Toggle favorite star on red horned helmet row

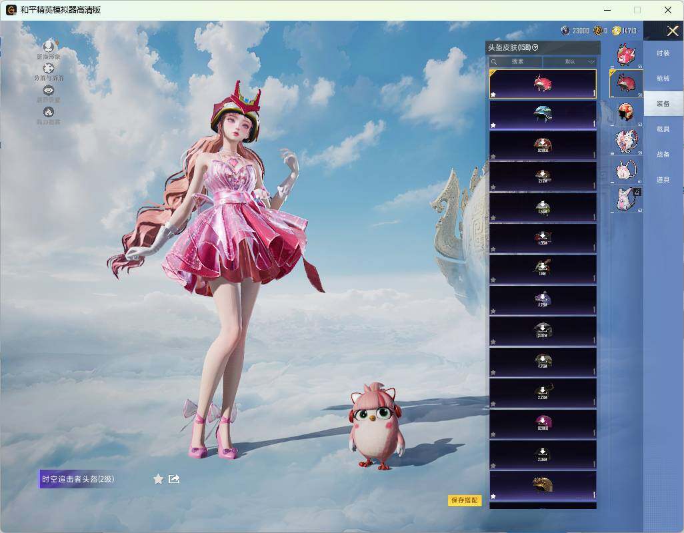493,95
